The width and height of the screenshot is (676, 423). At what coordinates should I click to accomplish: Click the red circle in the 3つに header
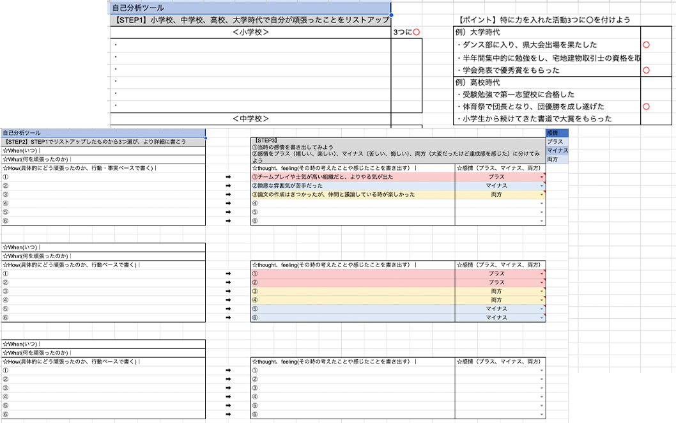pyautogui.click(x=416, y=32)
